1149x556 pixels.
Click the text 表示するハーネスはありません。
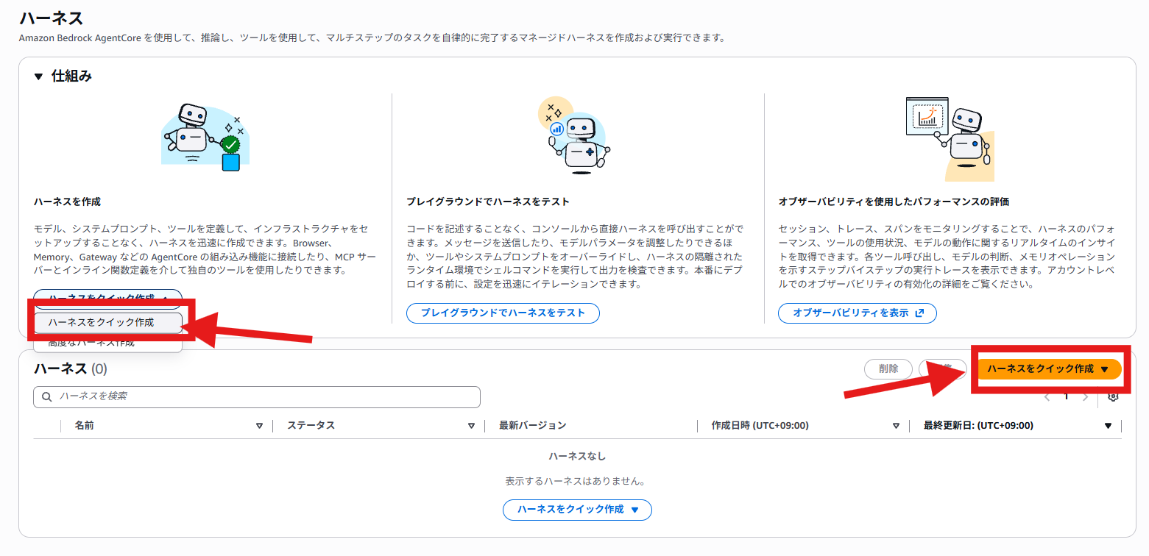tap(577, 482)
